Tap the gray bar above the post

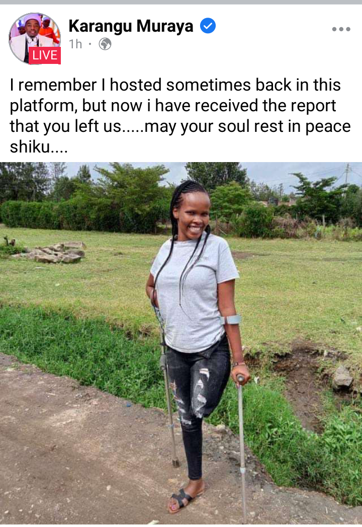pos(181,2)
